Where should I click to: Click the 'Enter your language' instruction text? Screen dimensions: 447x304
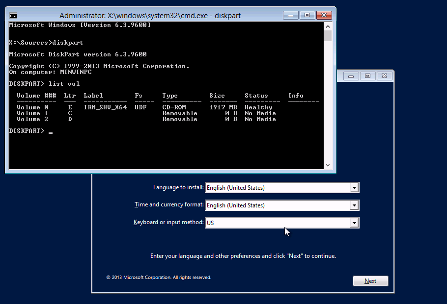243,256
